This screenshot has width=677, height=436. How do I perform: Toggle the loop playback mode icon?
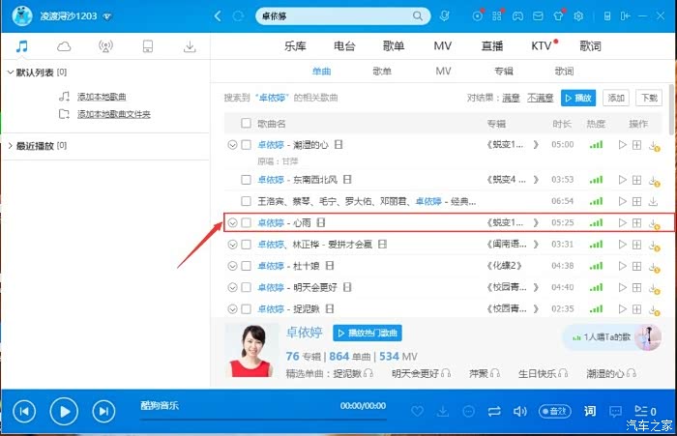tap(494, 411)
